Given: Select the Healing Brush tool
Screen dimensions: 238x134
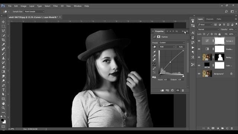Looking at the screenshot, I should [3, 49].
